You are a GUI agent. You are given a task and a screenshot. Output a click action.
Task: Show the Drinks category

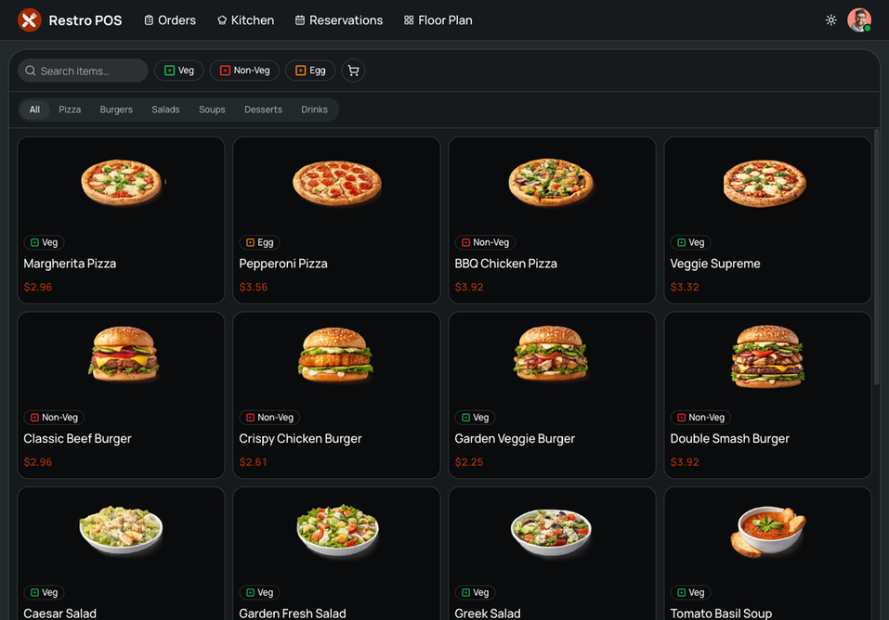coord(314,110)
